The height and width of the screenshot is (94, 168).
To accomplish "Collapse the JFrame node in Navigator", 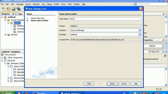I will point(2,61).
